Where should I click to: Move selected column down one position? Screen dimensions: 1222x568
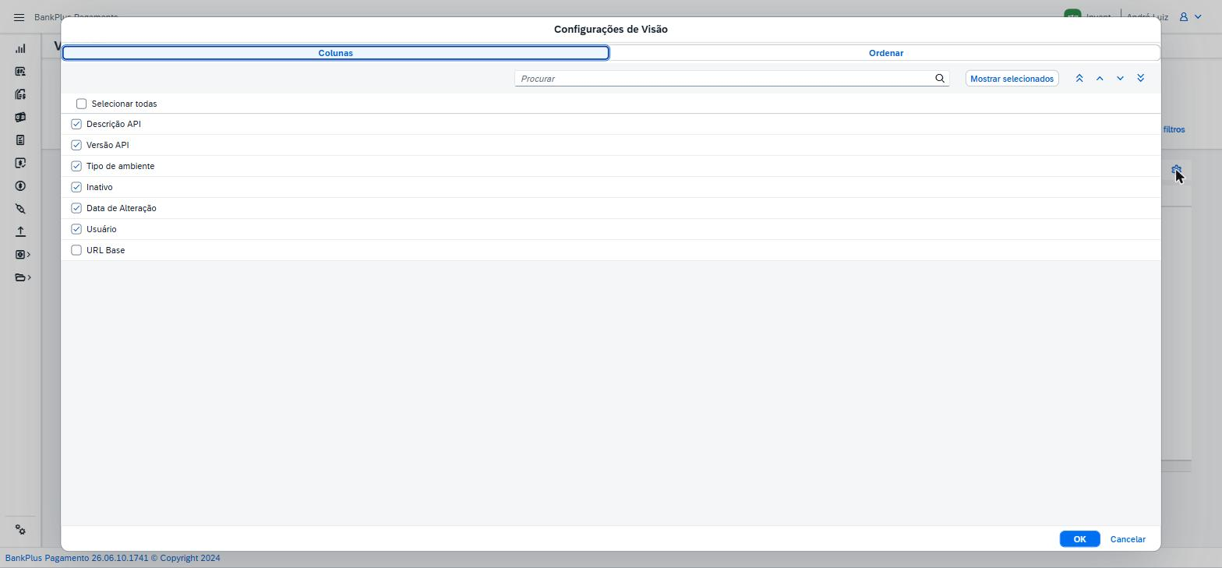1120,79
